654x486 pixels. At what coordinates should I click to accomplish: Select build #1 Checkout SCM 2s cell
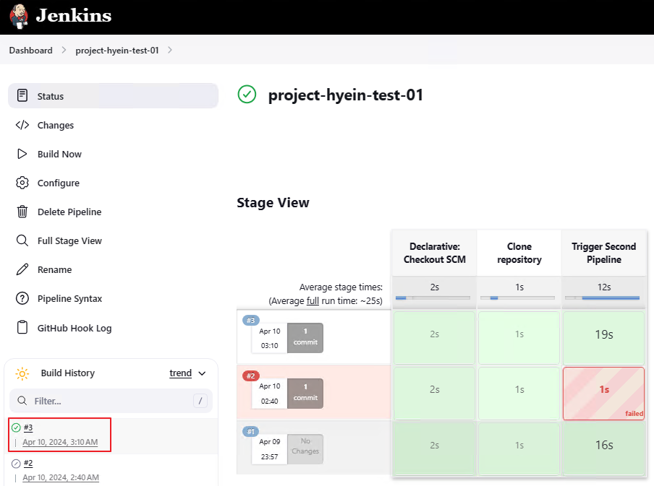click(x=434, y=449)
